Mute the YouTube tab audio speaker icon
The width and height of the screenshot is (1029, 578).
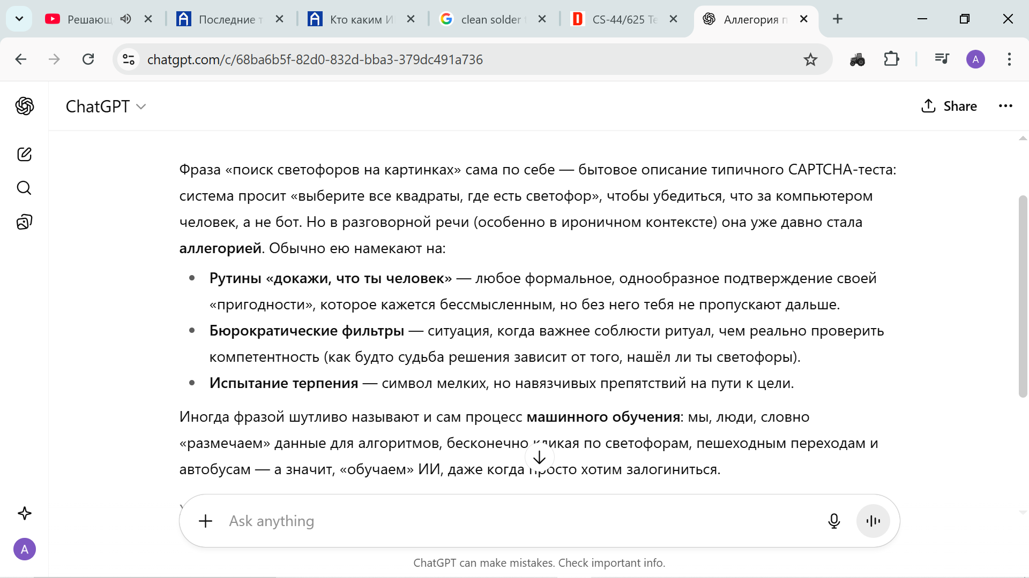(125, 19)
